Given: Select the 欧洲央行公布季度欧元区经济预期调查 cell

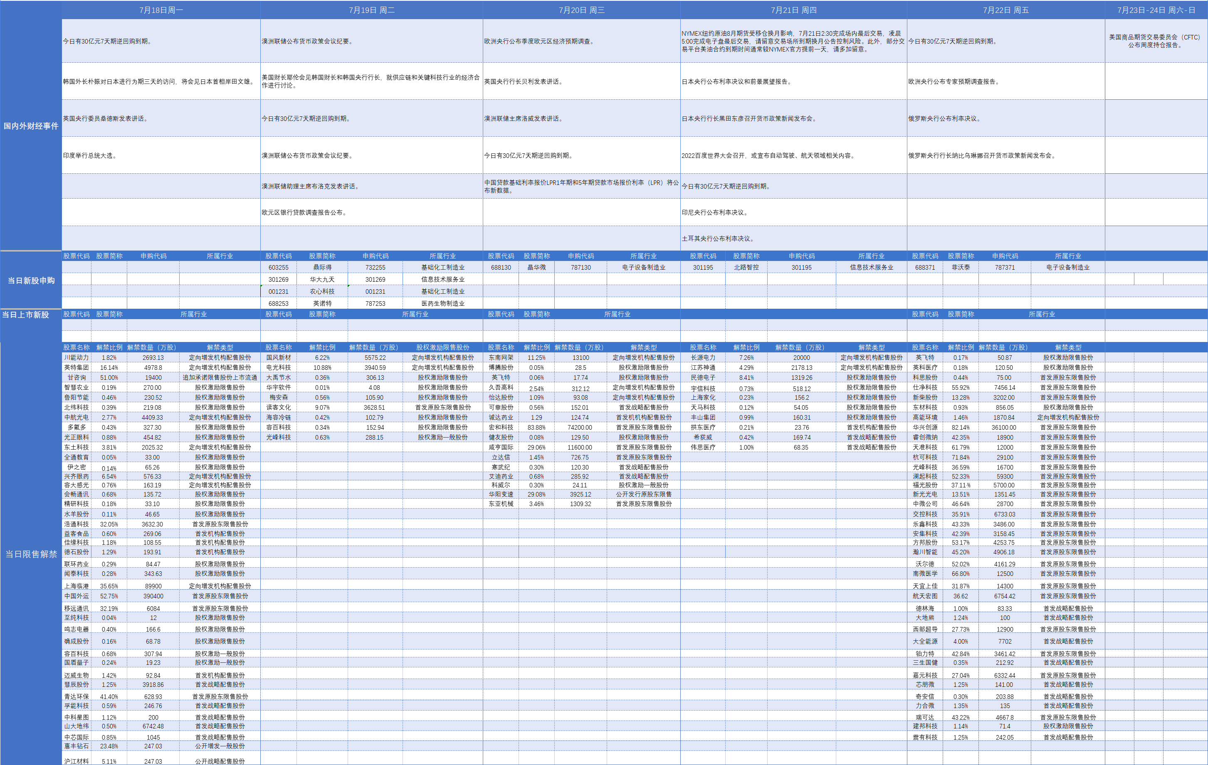Looking at the screenshot, I should tap(581, 41).
